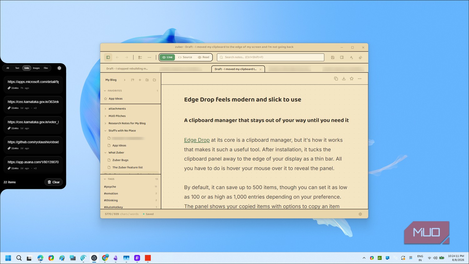Filter clipboard by Files
The height and width of the screenshot is (264, 469).
pyautogui.click(x=46, y=68)
